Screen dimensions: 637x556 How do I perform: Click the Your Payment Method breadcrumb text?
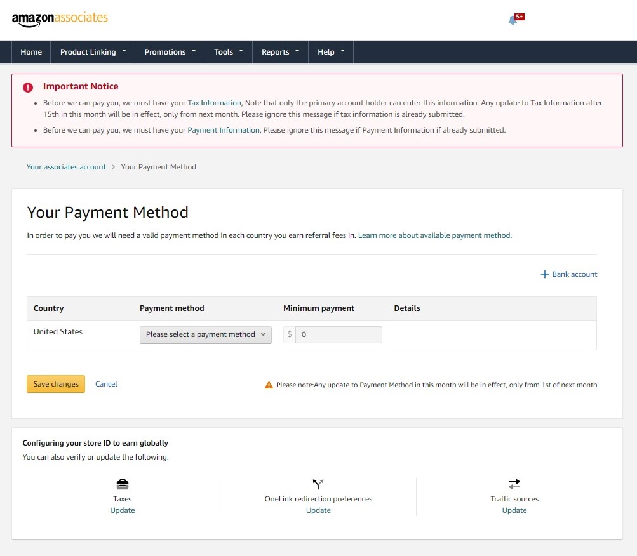click(x=158, y=167)
